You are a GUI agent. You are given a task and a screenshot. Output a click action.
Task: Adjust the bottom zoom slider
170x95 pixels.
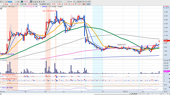pyautogui.click(x=142, y=94)
